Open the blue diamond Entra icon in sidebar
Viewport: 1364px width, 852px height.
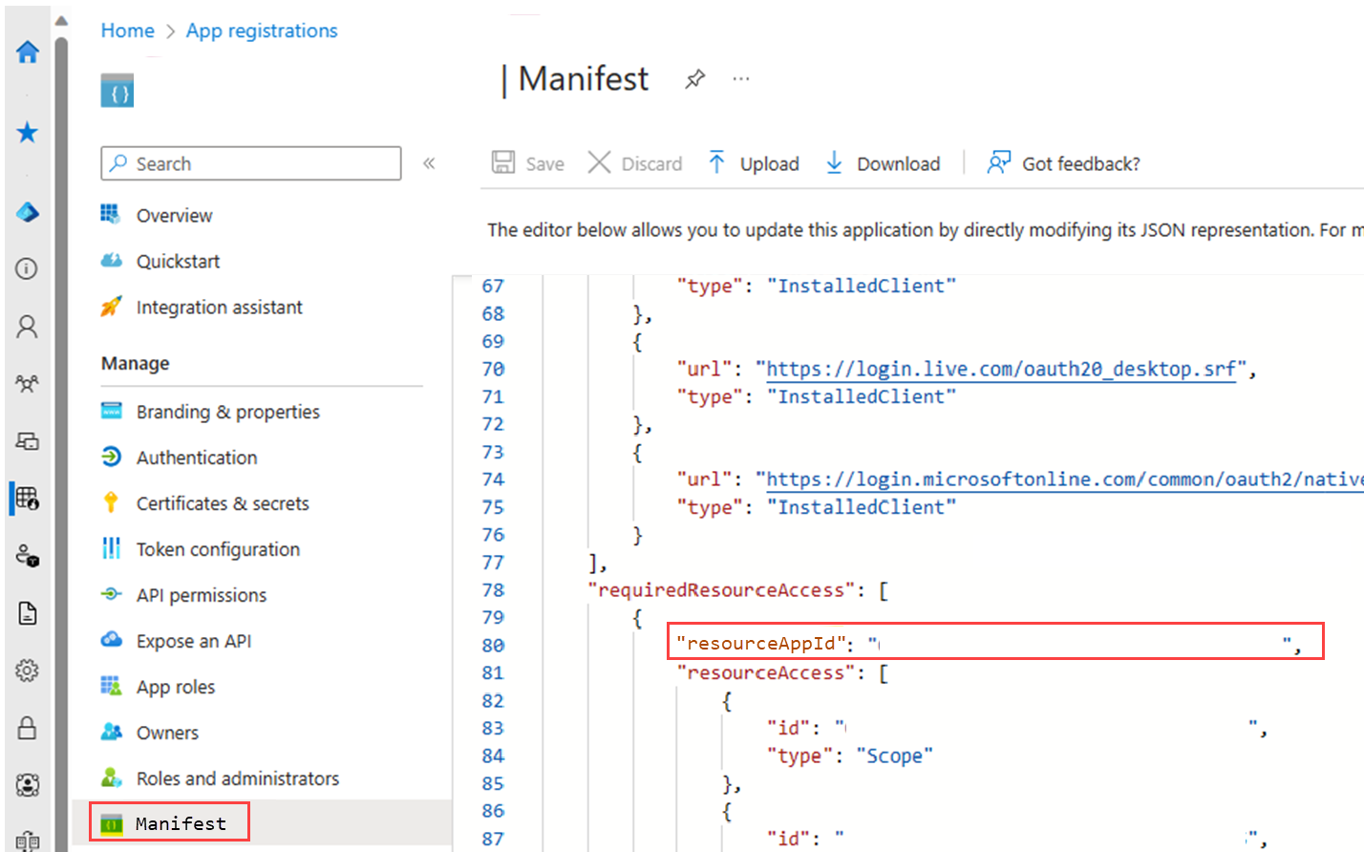pyautogui.click(x=28, y=212)
